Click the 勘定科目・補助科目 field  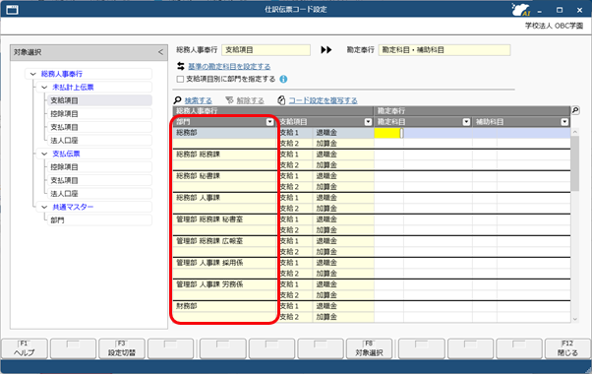point(444,50)
